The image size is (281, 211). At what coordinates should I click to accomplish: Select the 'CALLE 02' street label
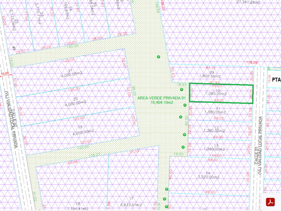[14, 119]
